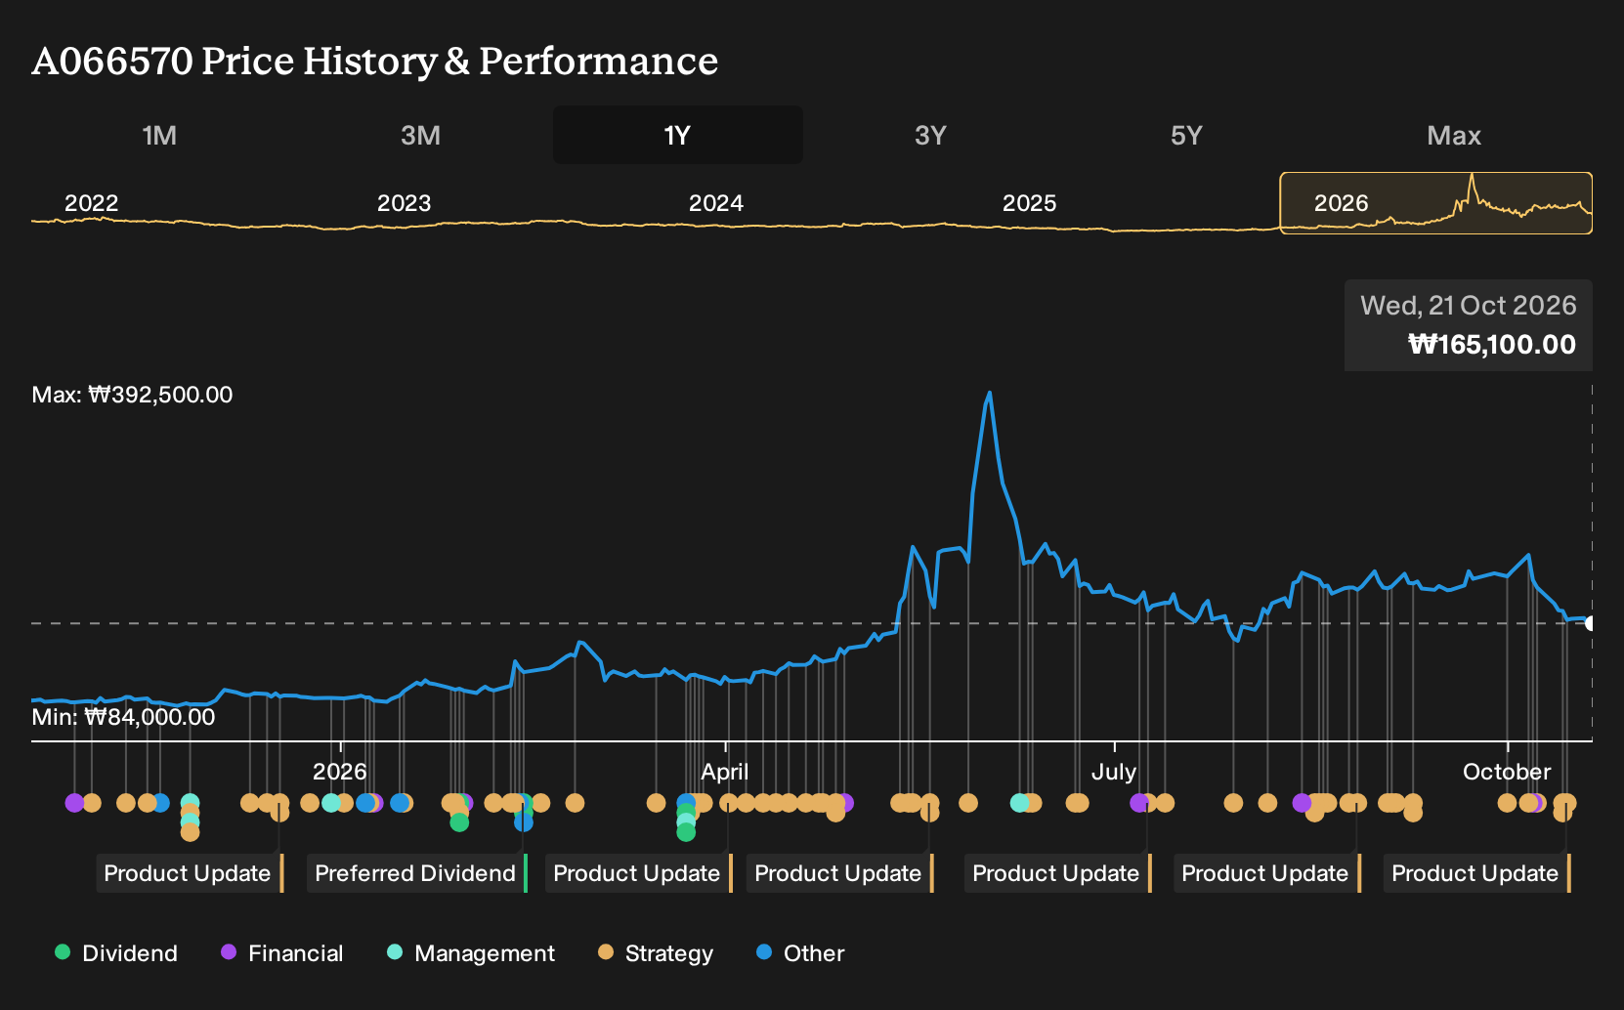Screen dimensions: 1624x1010
Task: Click the A066570 Price History & Performance title
Action: tap(375, 61)
